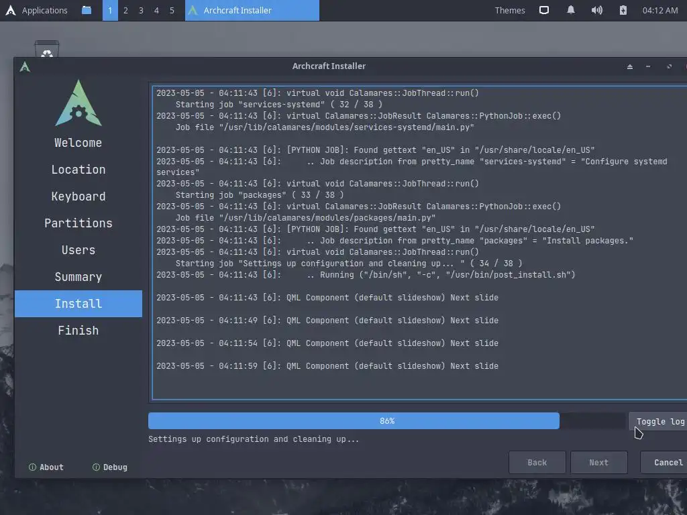Click the Next button

pos(599,463)
